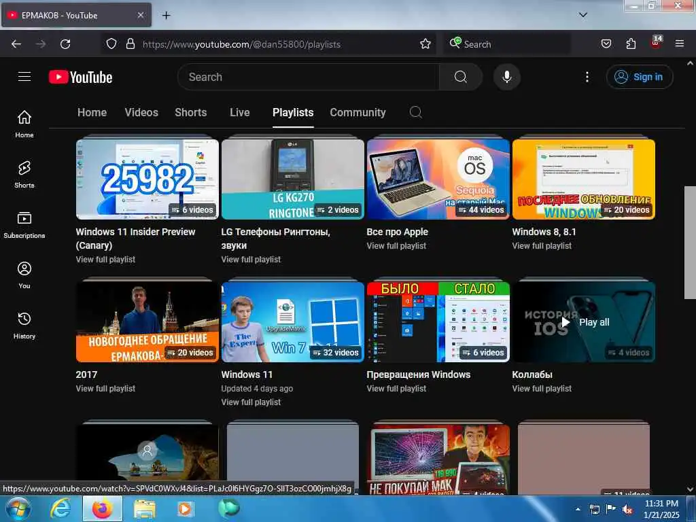Image resolution: width=696 pixels, height=522 pixels.
Task: Open the clock showing 11:31 PM
Action: click(661, 509)
